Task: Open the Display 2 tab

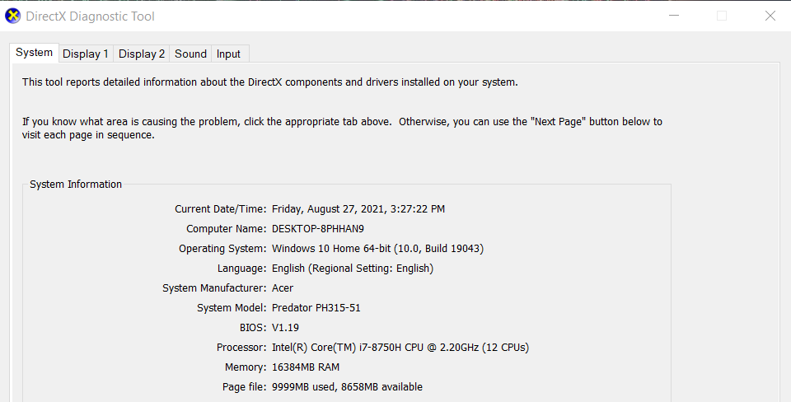Action: click(x=141, y=54)
